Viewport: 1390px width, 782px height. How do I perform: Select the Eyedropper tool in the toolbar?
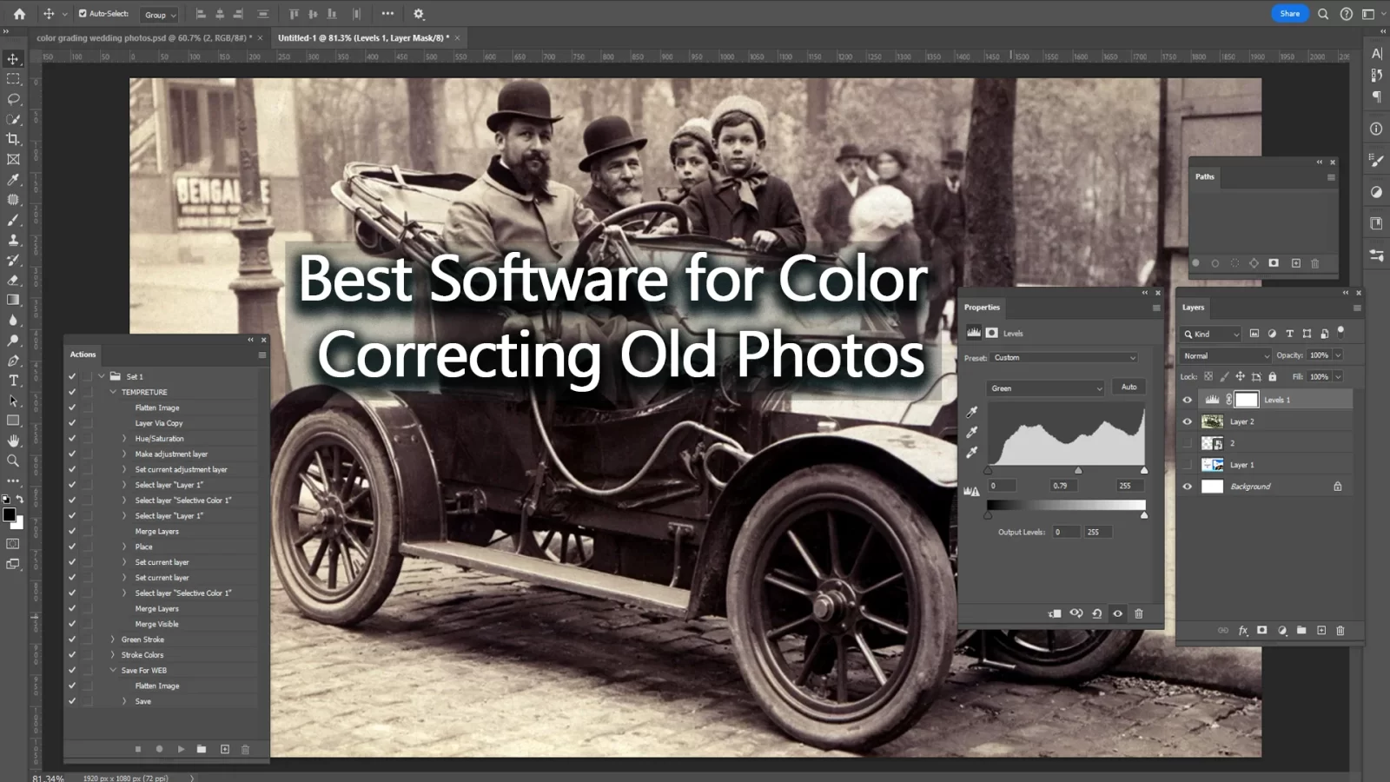click(13, 179)
